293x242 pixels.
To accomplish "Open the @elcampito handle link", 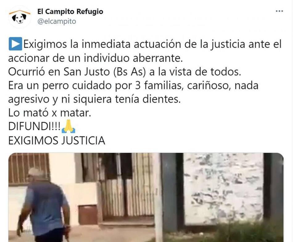I will [x=57, y=21].
